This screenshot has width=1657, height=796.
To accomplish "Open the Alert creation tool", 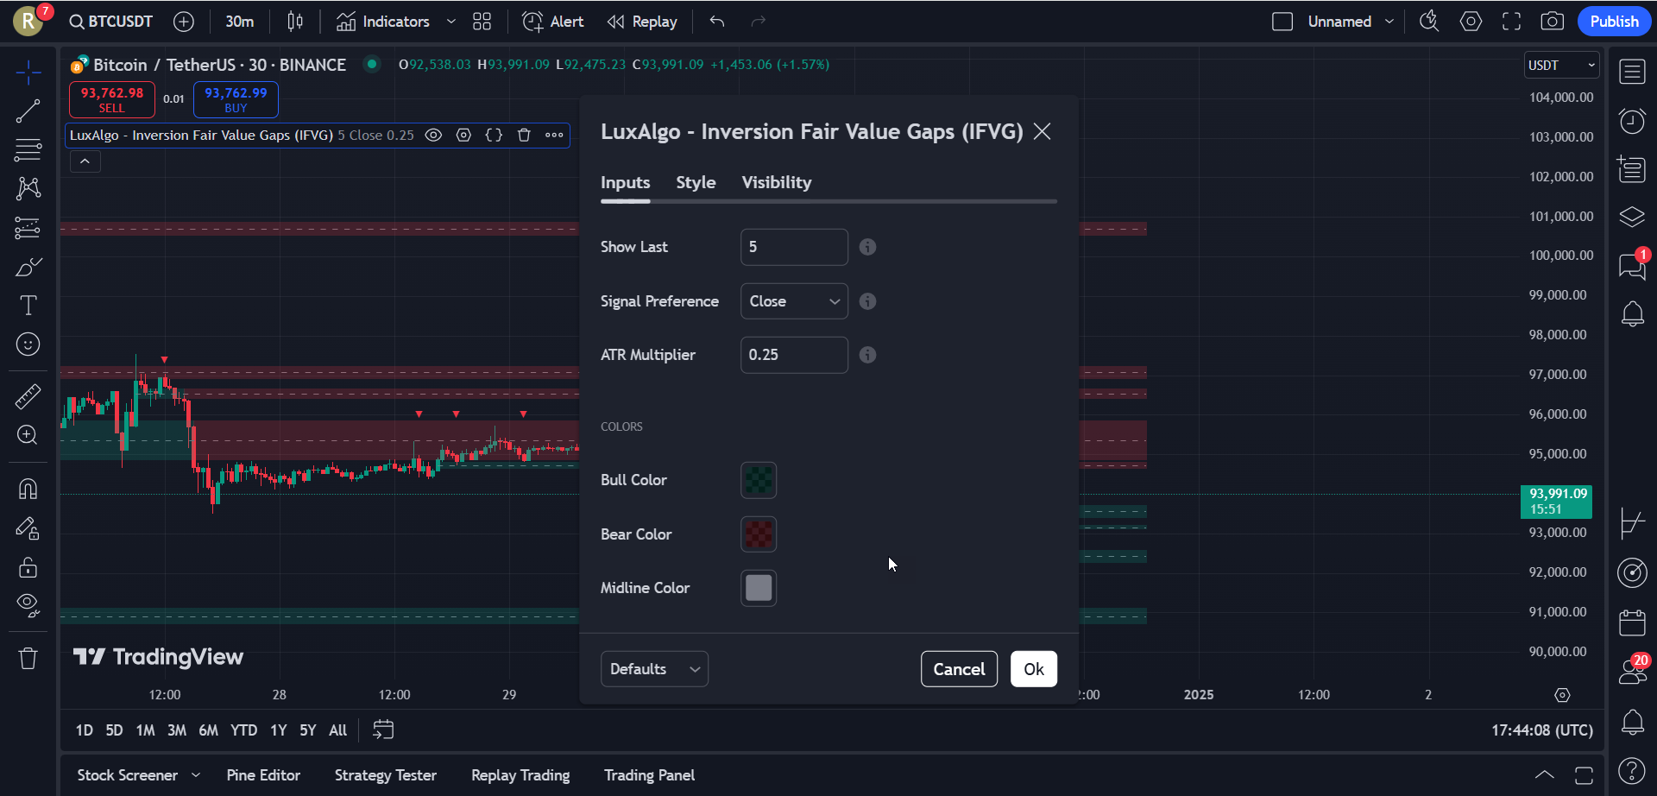I will pyautogui.click(x=553, y=22).
